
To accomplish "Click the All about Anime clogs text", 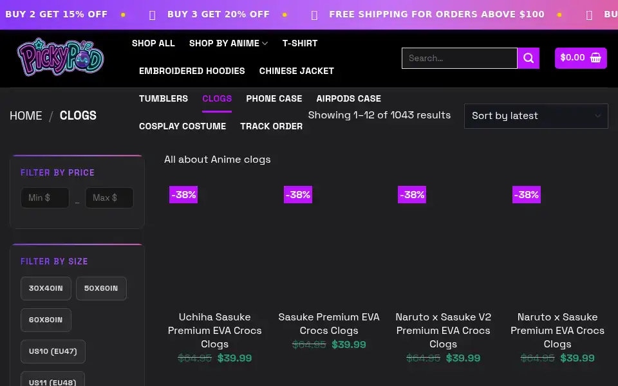I will [x=217, y=160].
